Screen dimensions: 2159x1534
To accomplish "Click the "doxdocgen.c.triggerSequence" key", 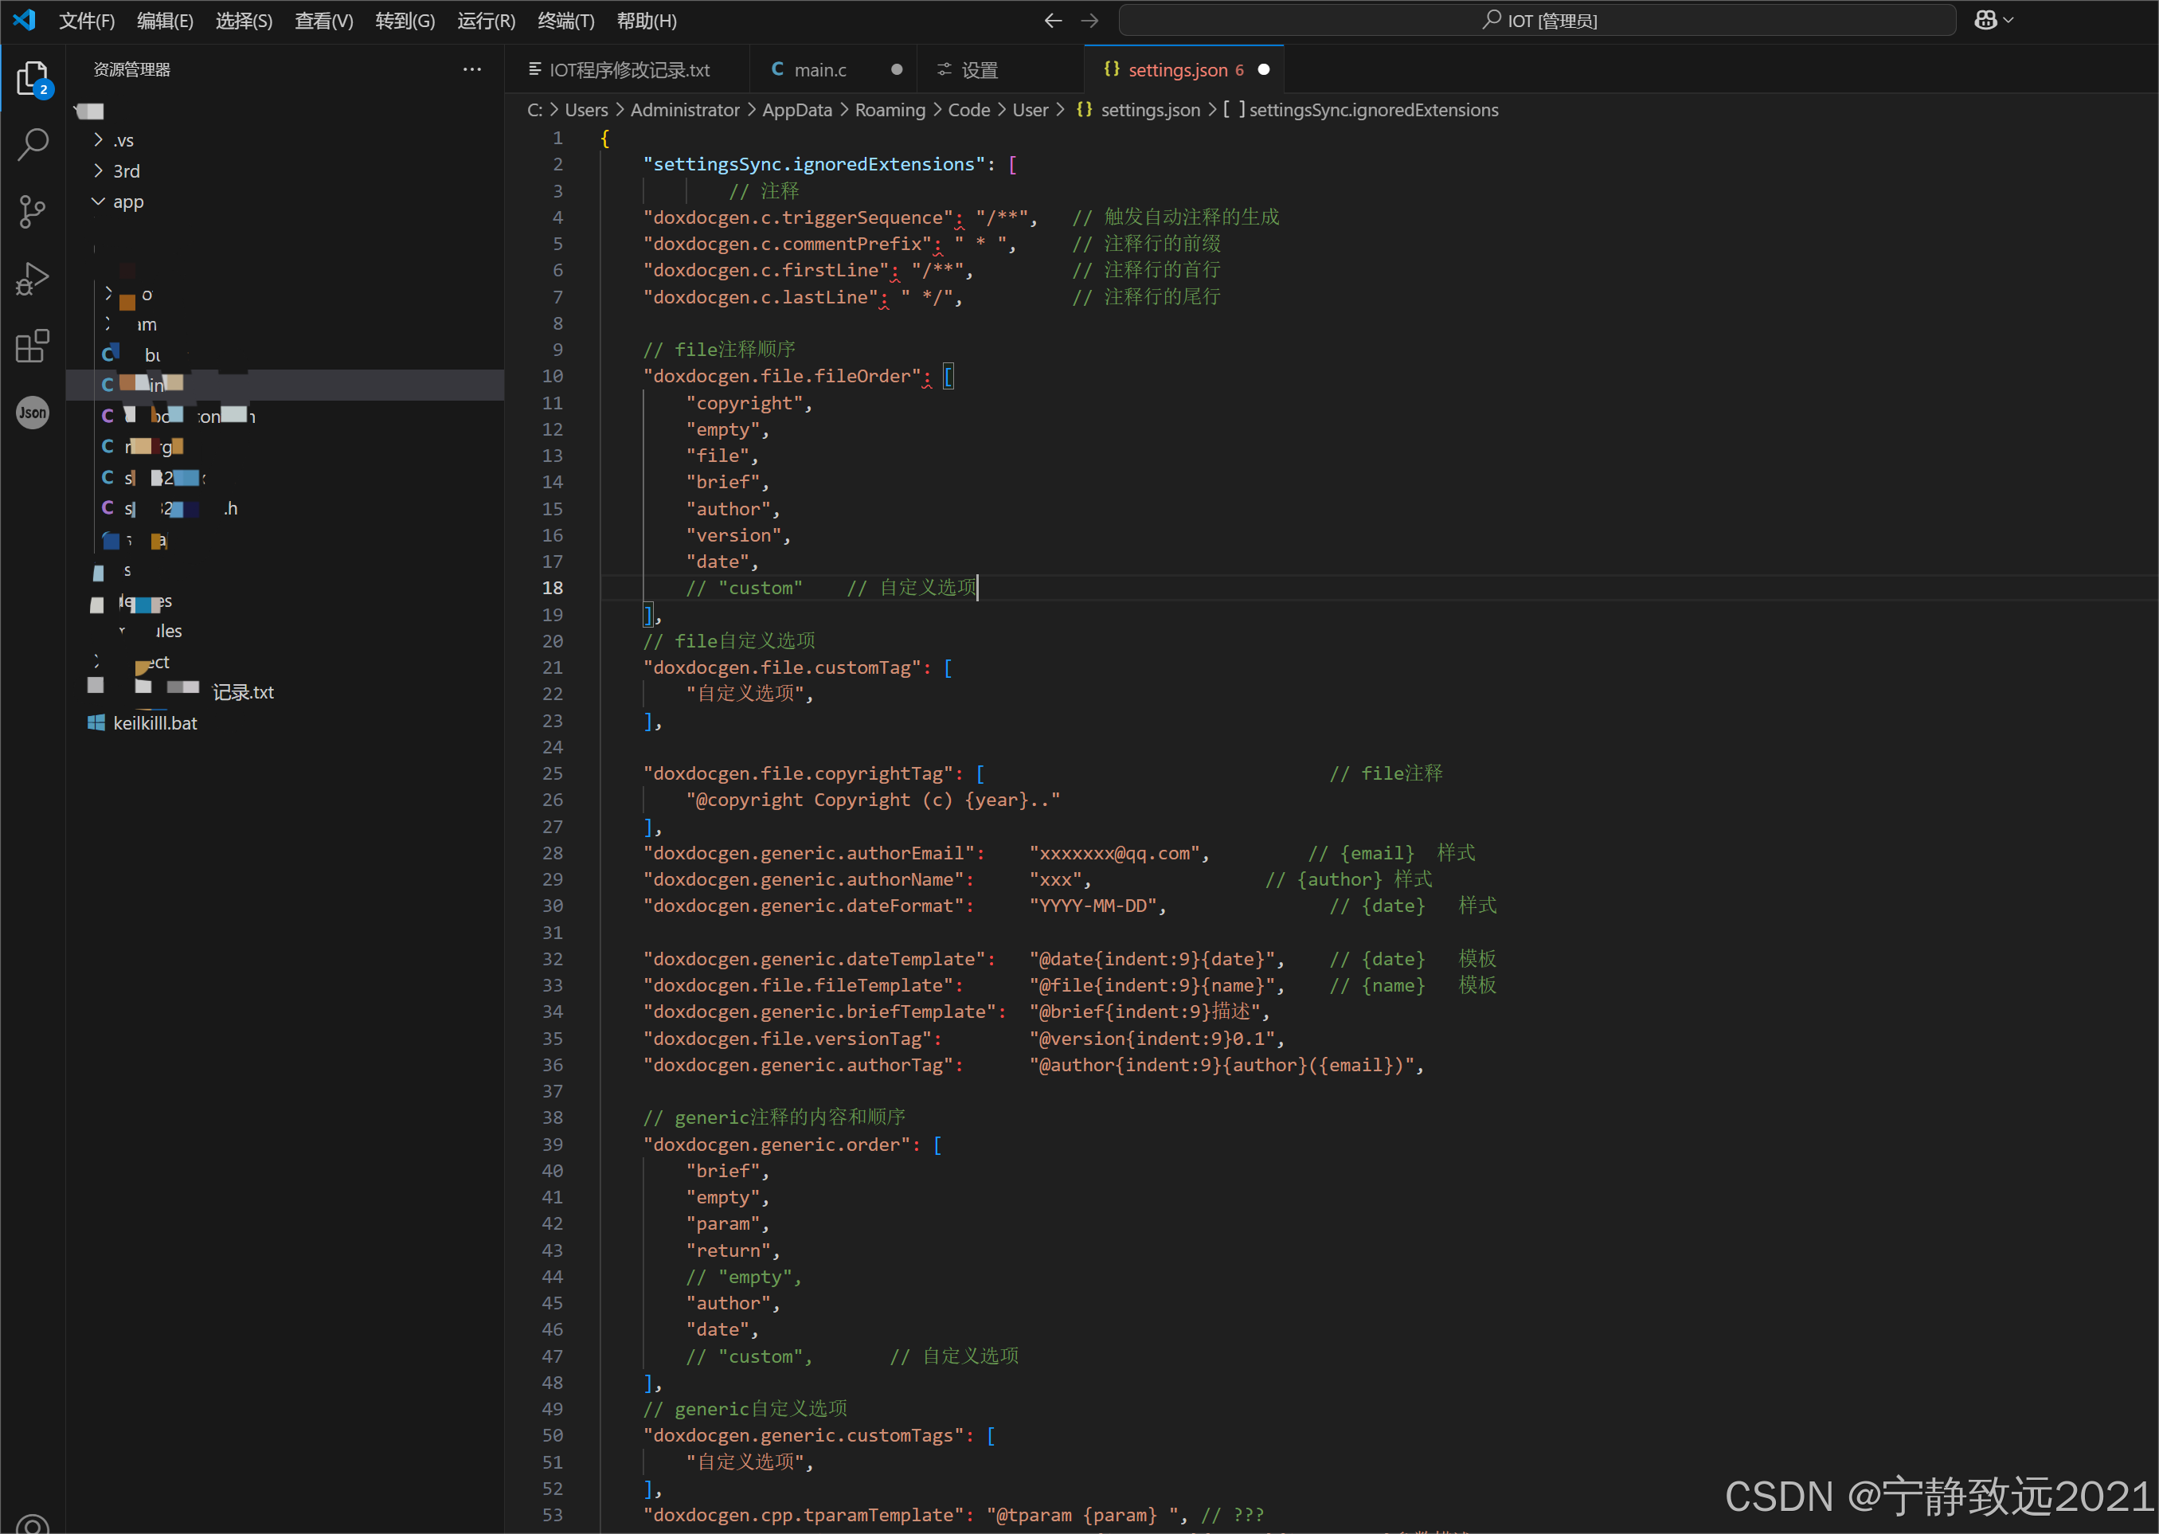I will tap(798, 217).
